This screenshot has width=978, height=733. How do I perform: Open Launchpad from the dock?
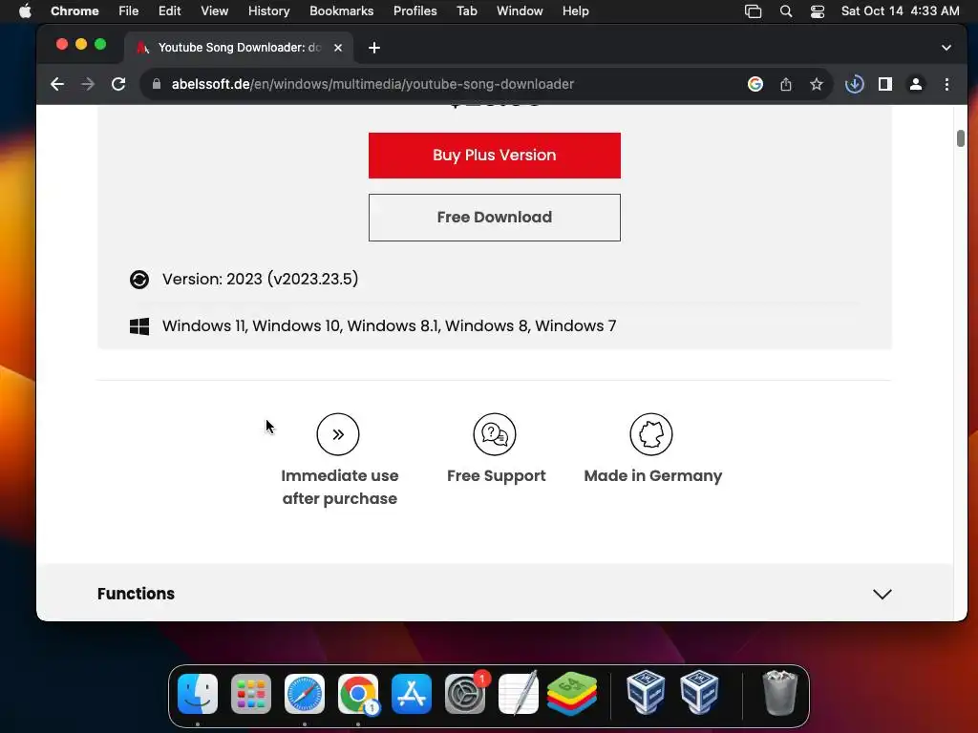[251, 694]
